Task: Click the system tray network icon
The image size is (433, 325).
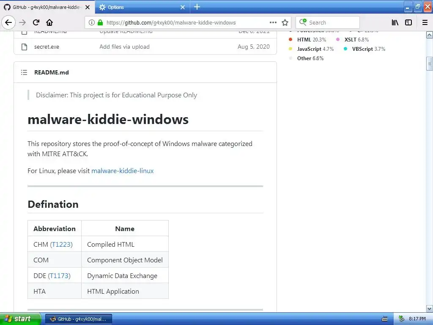Action: [x=402, y=319]
